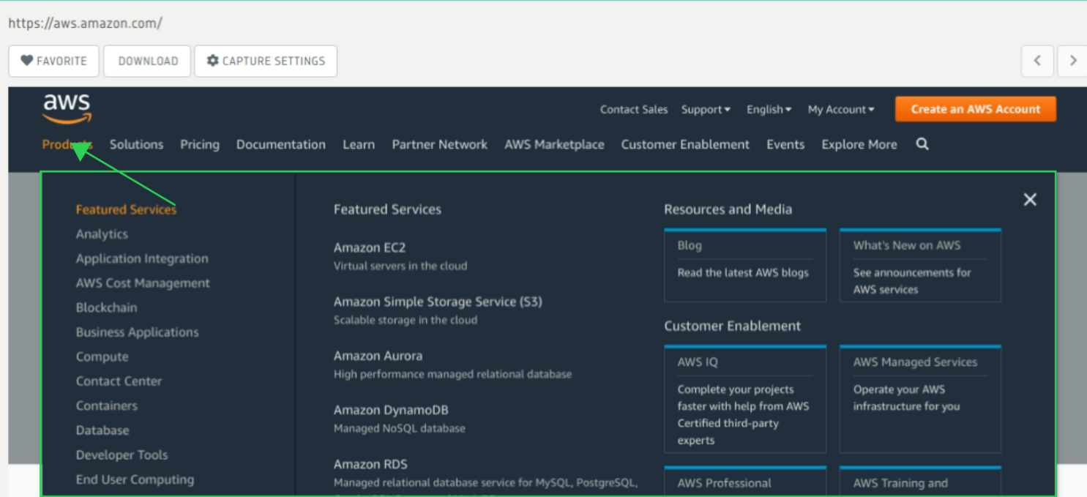Screen dimensions: 1087x497
Task: Open the Partner Network menu
Action: pos(439,144)
